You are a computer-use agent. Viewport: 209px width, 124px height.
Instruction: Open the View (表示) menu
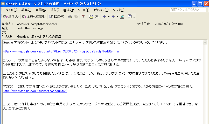click(41, 10)
